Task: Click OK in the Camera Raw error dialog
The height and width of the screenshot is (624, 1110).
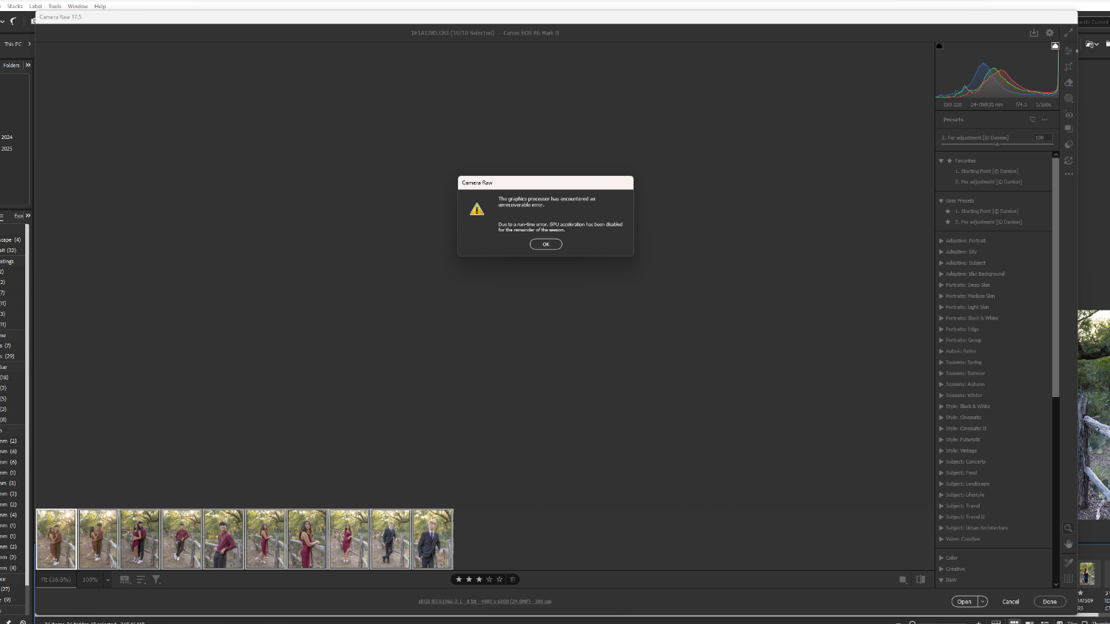Action: (545, 244)
